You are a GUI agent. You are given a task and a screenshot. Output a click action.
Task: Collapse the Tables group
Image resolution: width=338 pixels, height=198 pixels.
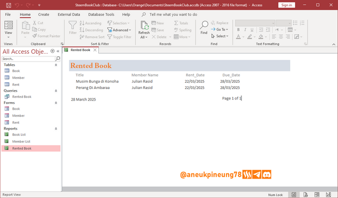[x=56, y=65]
